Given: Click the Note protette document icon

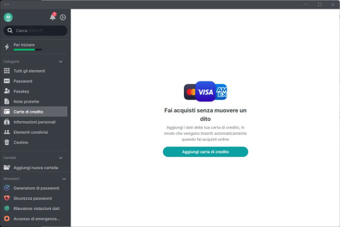Looking at the screenshot, I should point(7,102).
